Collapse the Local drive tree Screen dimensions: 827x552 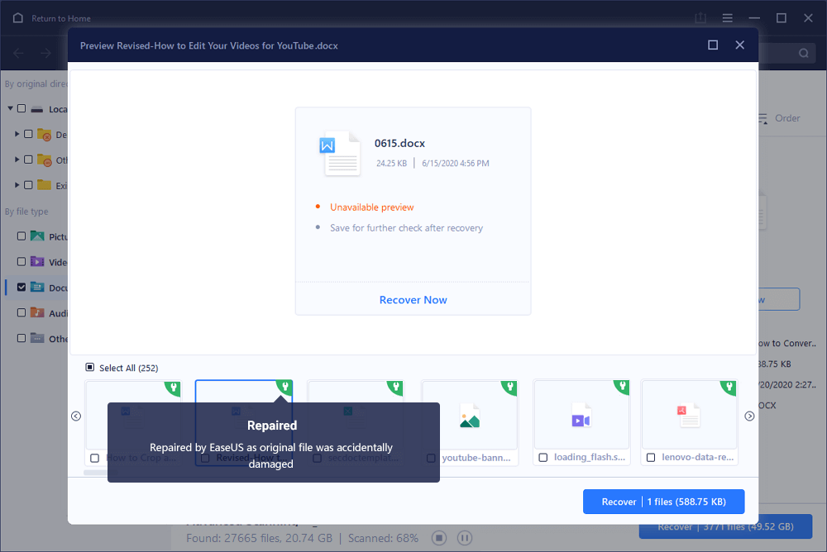click(9, 108)
